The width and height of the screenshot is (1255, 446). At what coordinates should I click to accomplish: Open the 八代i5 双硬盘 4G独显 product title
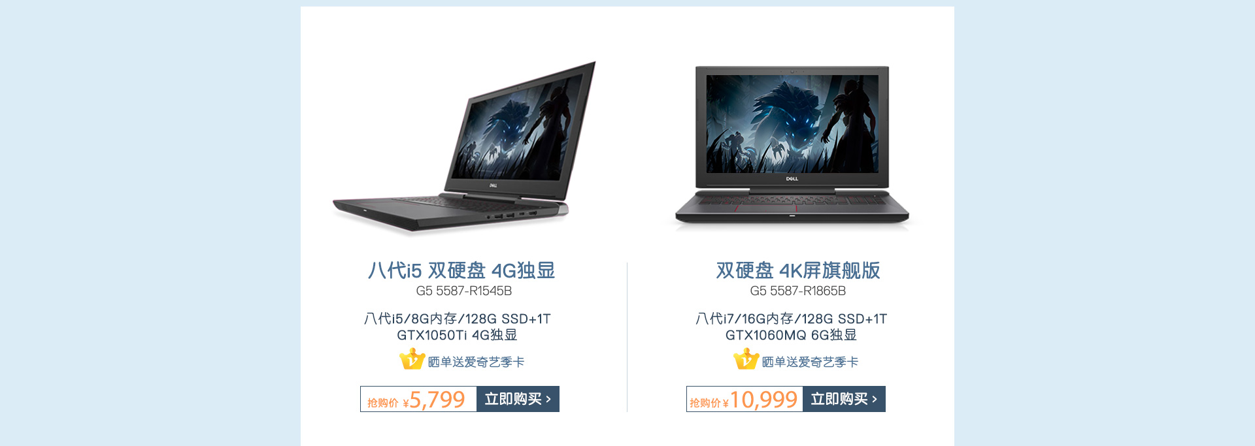click(461, 270)
